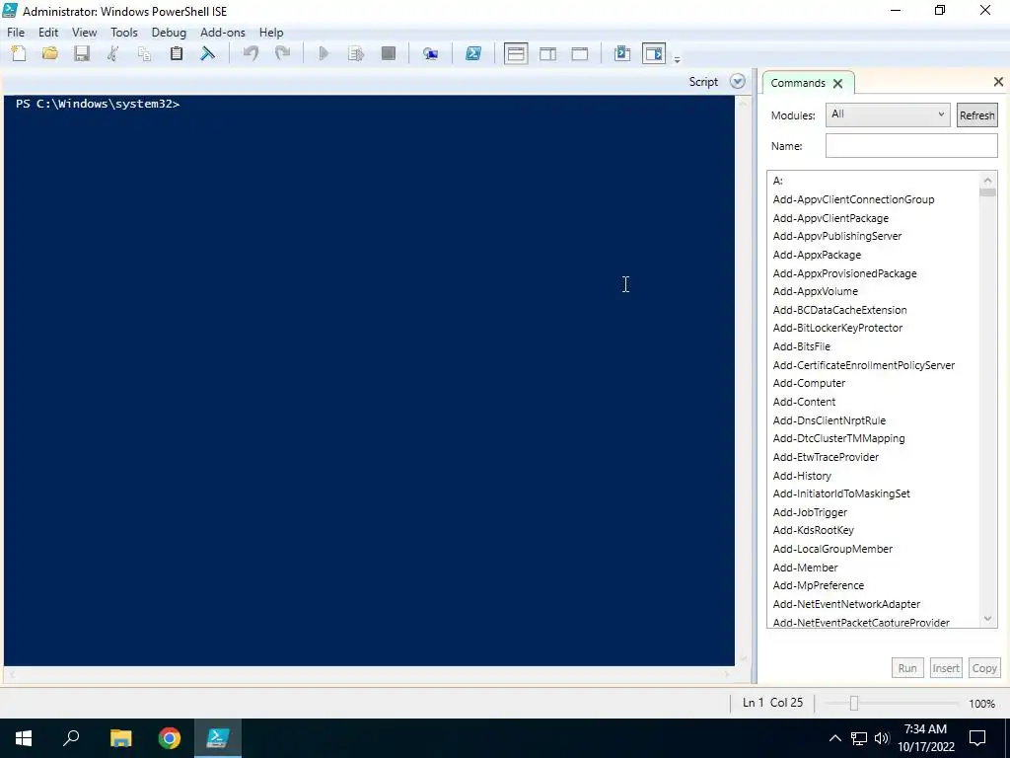Open New Remote PowerShell Tab icon

[x=430, y=53]
